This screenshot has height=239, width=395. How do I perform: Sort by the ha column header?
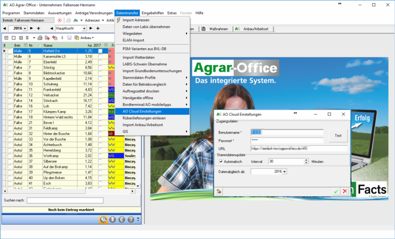point(85,45)
